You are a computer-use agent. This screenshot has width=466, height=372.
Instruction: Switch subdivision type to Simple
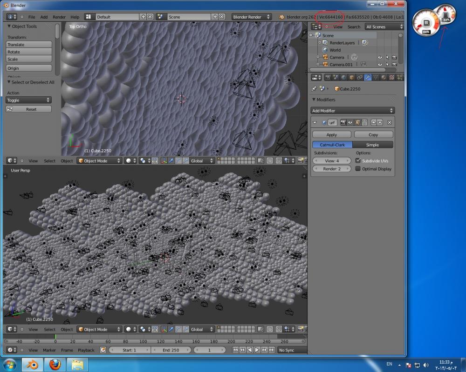click(372, 145)
